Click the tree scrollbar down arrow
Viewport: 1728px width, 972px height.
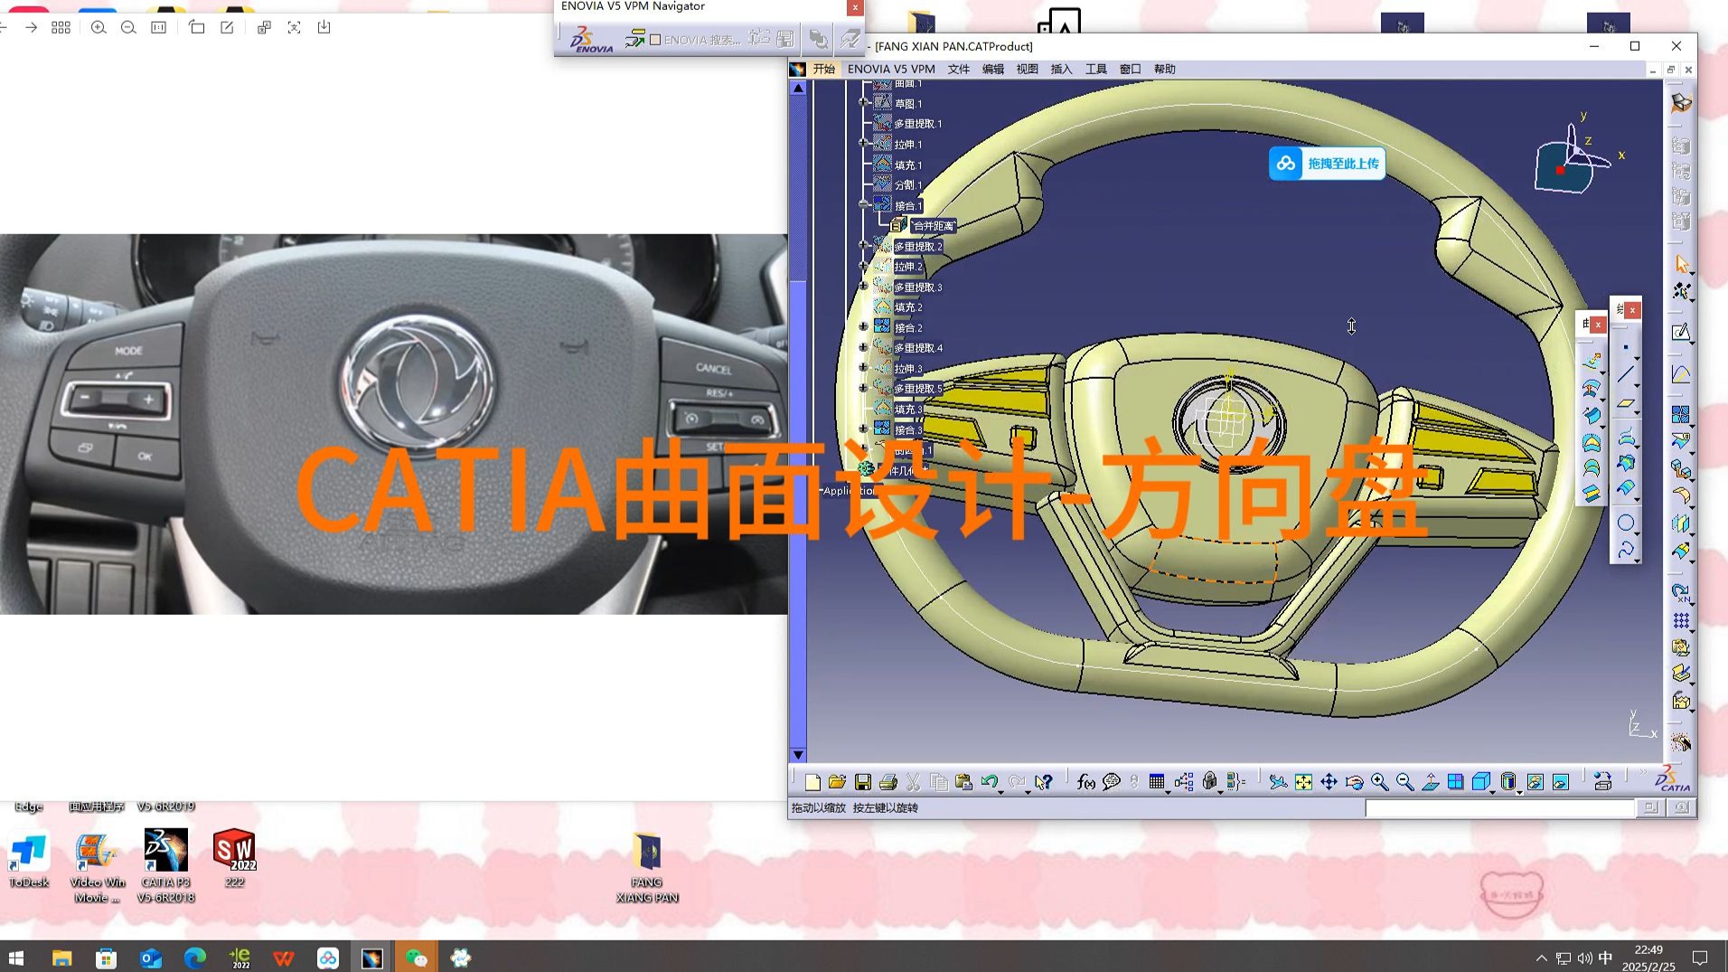pos(798,754)
